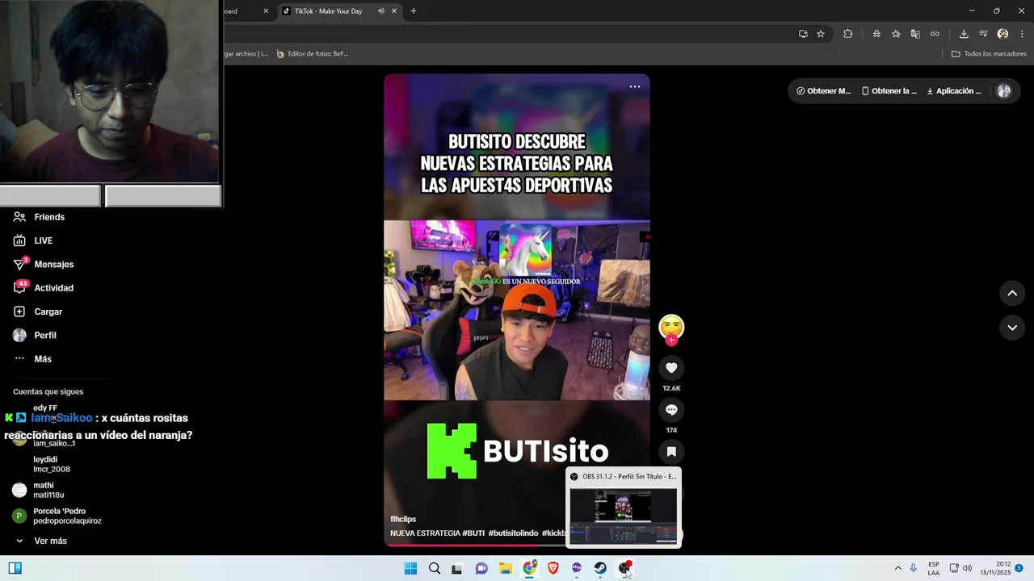Open the ESP LAA language switcher

[x=934, y=568]
